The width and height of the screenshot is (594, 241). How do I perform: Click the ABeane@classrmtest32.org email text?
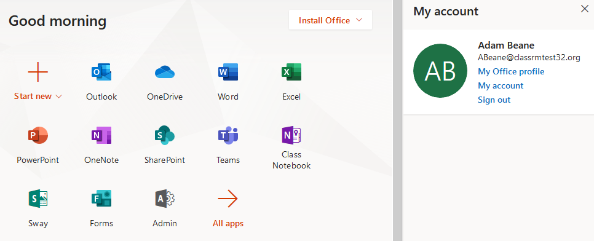[529, 58]
